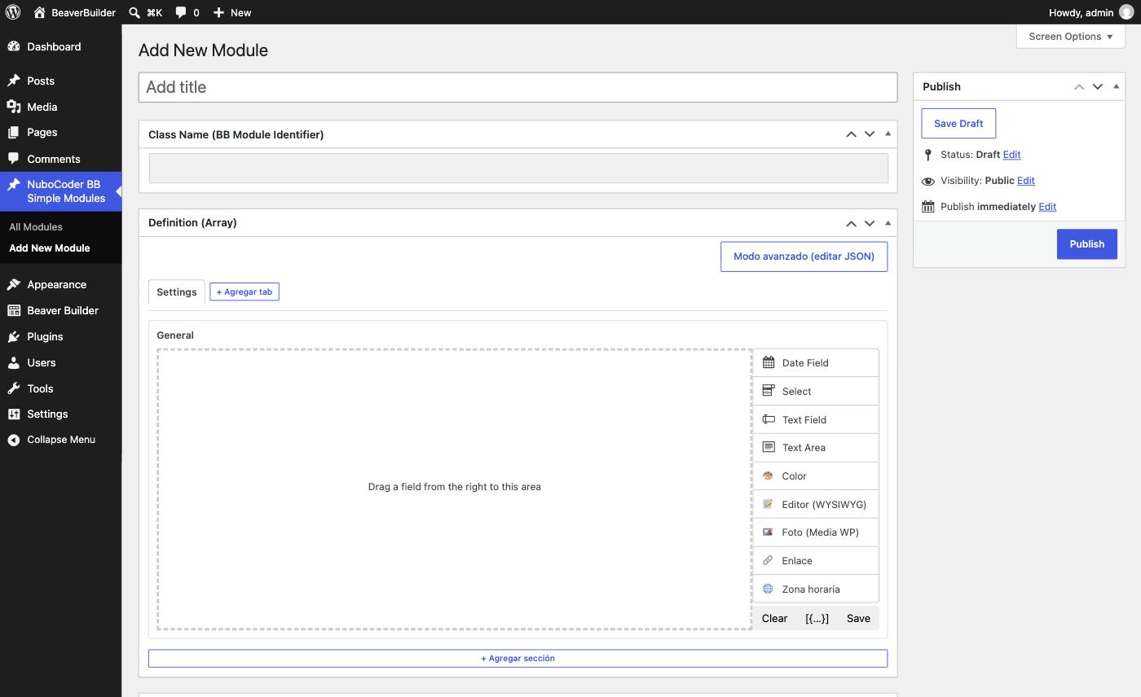
Task: Click the Enlace chain link icon
Action: pyautogui.click(x=768, y=560)
